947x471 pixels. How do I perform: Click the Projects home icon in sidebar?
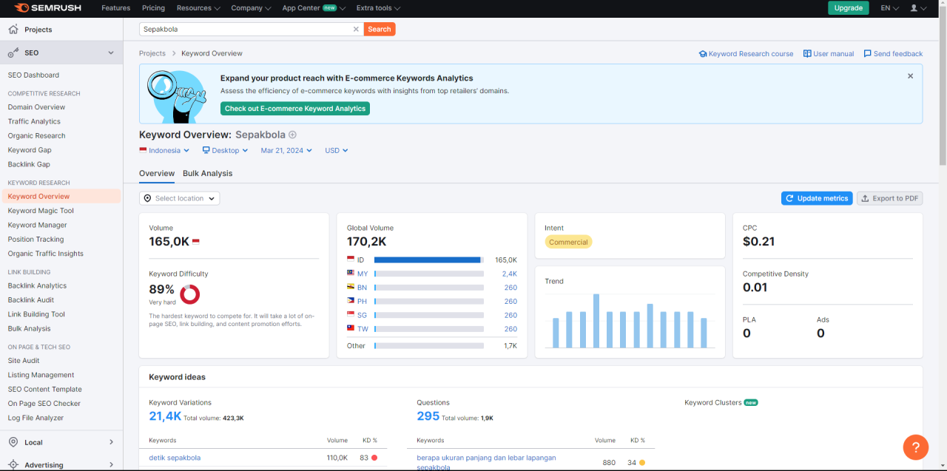(13, 30)
